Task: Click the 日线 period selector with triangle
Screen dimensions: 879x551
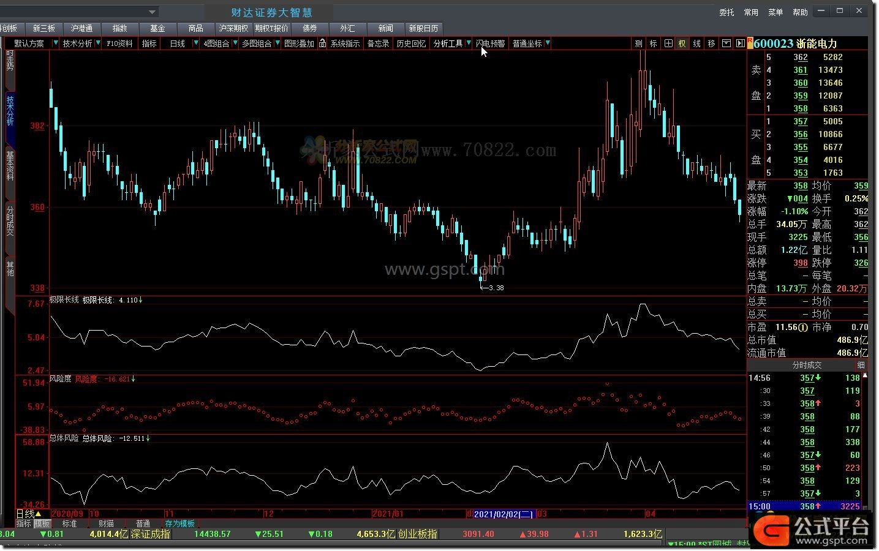Action: 28,514
